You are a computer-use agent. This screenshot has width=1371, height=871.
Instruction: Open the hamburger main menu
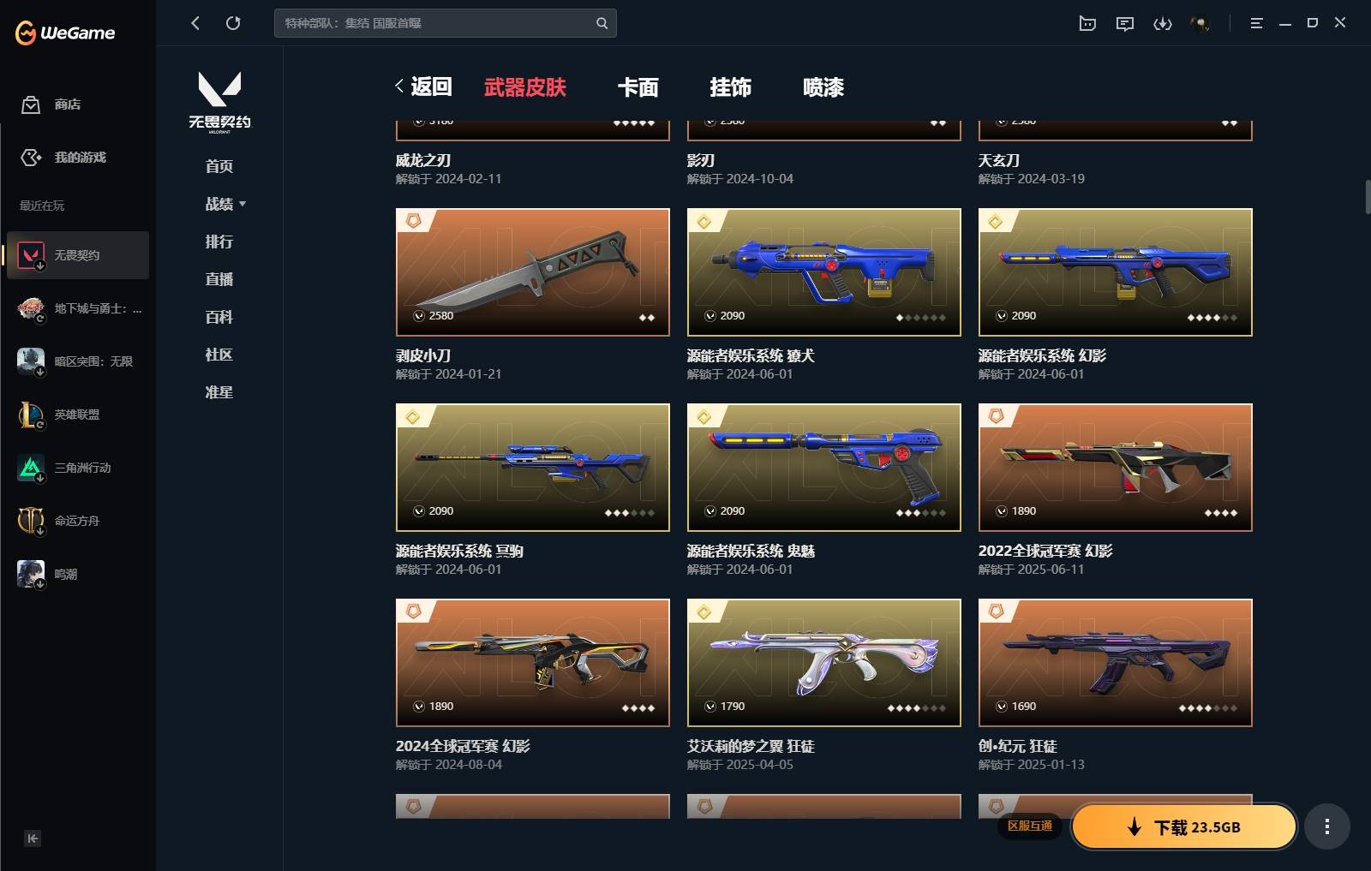1256,23
